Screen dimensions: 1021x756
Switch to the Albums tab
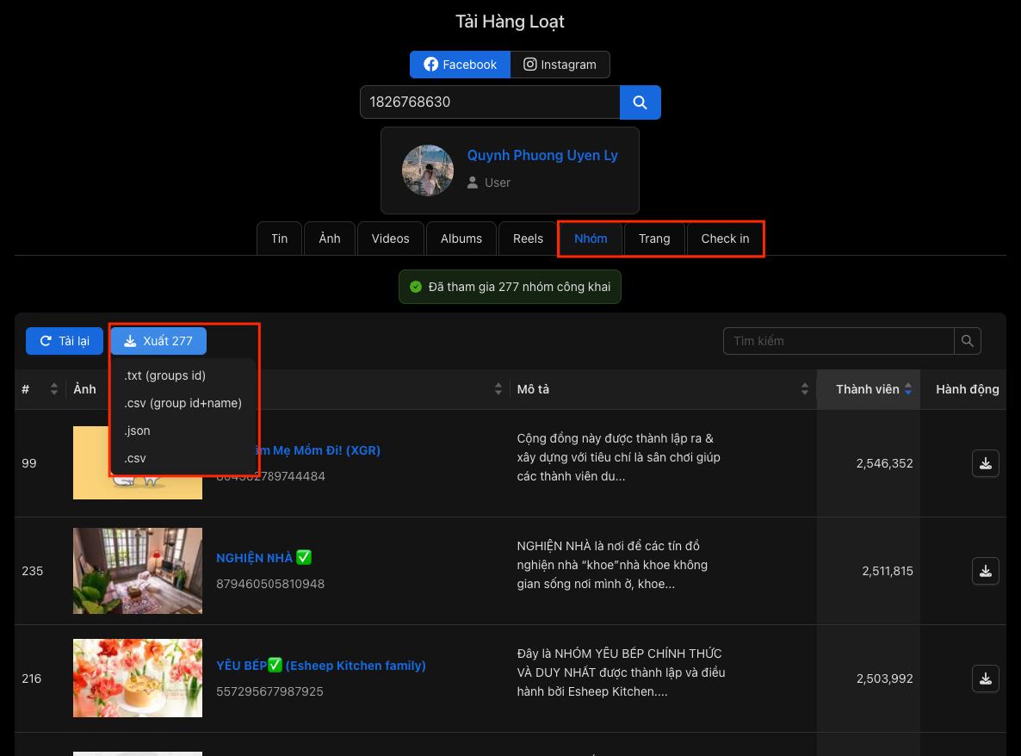click(x=461, y=239)
